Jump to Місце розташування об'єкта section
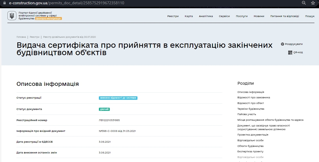319x162 pixels. 270,120
